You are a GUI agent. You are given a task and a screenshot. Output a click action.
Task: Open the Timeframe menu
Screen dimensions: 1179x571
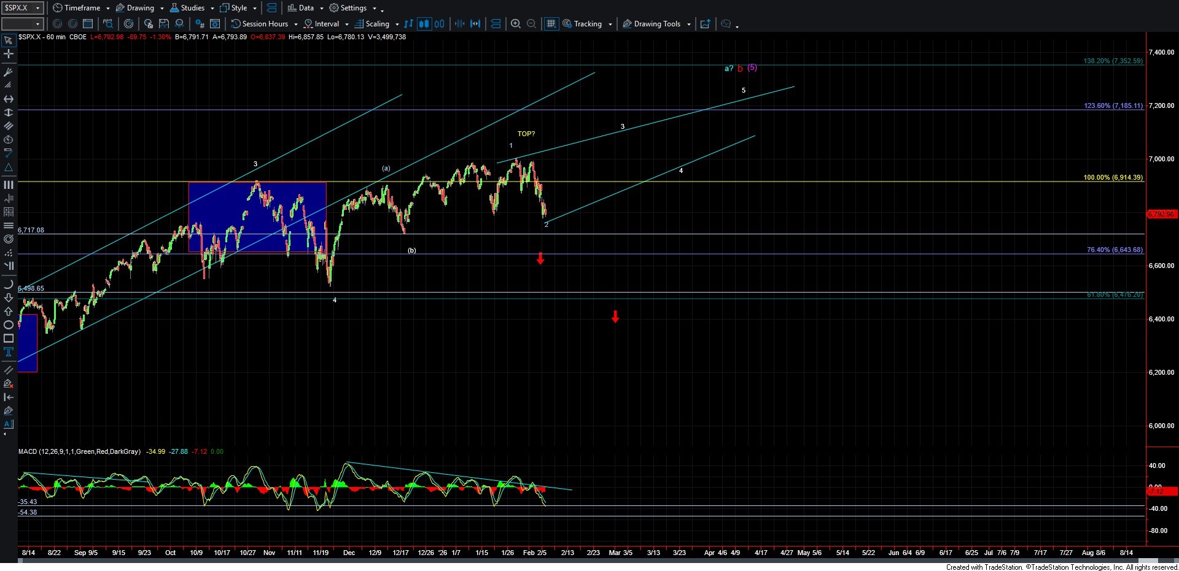pos(81,8)
